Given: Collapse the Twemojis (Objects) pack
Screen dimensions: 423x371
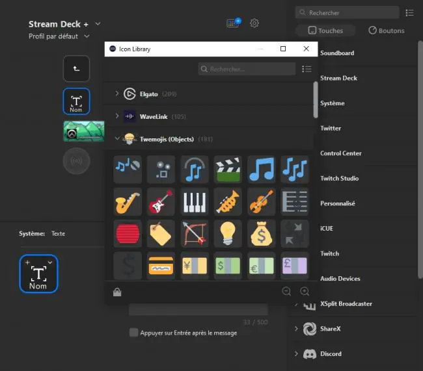Looking at the screenshot, I should point(116,138).
